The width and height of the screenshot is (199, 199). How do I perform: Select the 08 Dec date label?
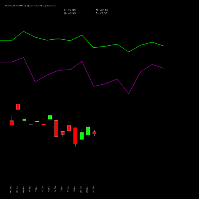tap(17, 189)
